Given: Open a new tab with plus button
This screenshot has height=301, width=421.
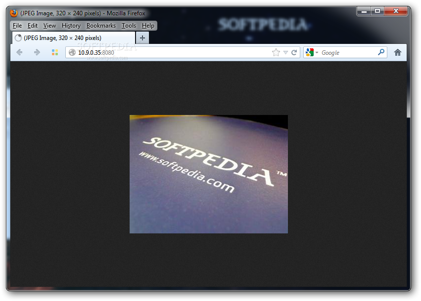Looking at the screenshot, I should tap(142, 38).
